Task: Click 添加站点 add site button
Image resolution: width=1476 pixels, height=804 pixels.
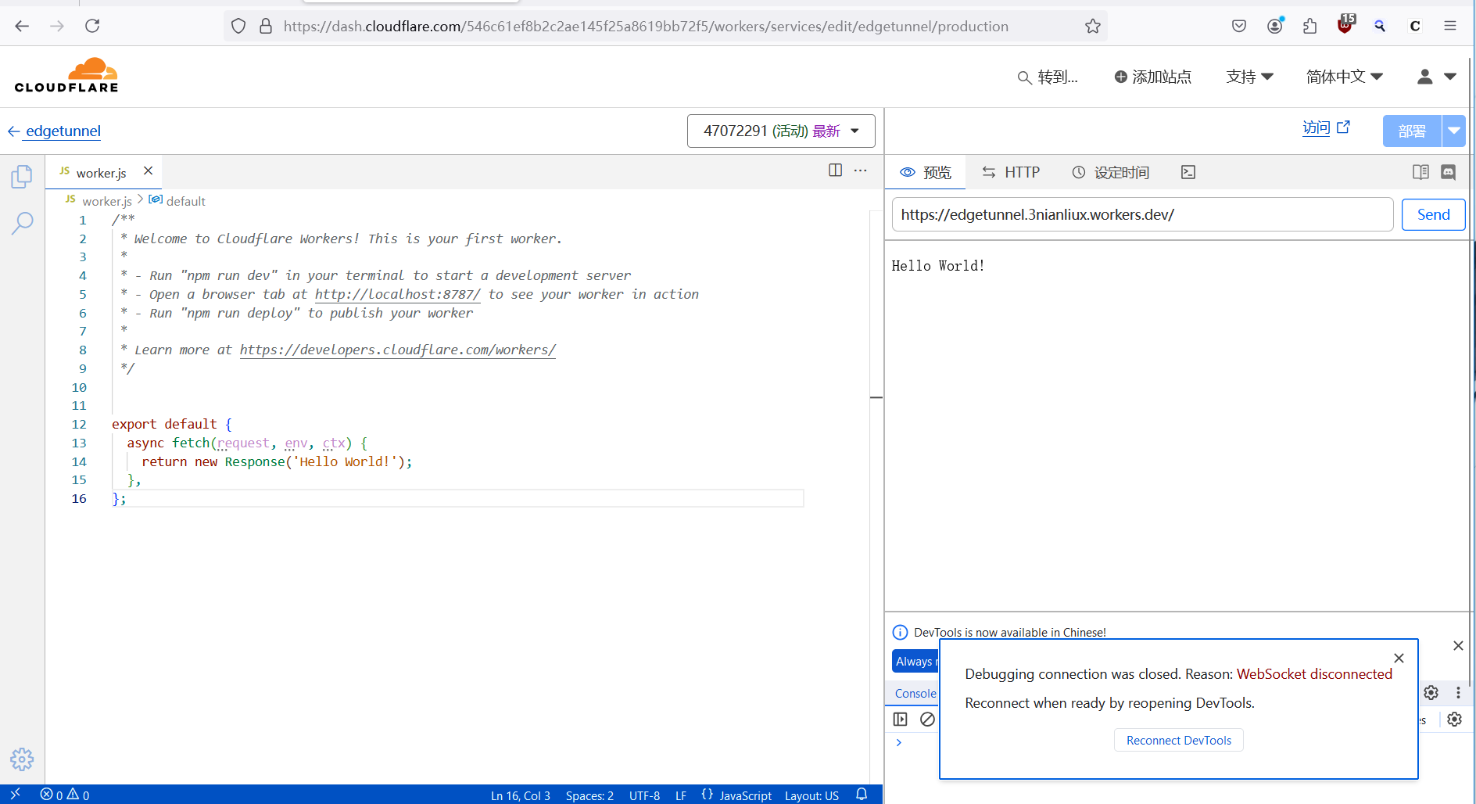Action: 1153,77
